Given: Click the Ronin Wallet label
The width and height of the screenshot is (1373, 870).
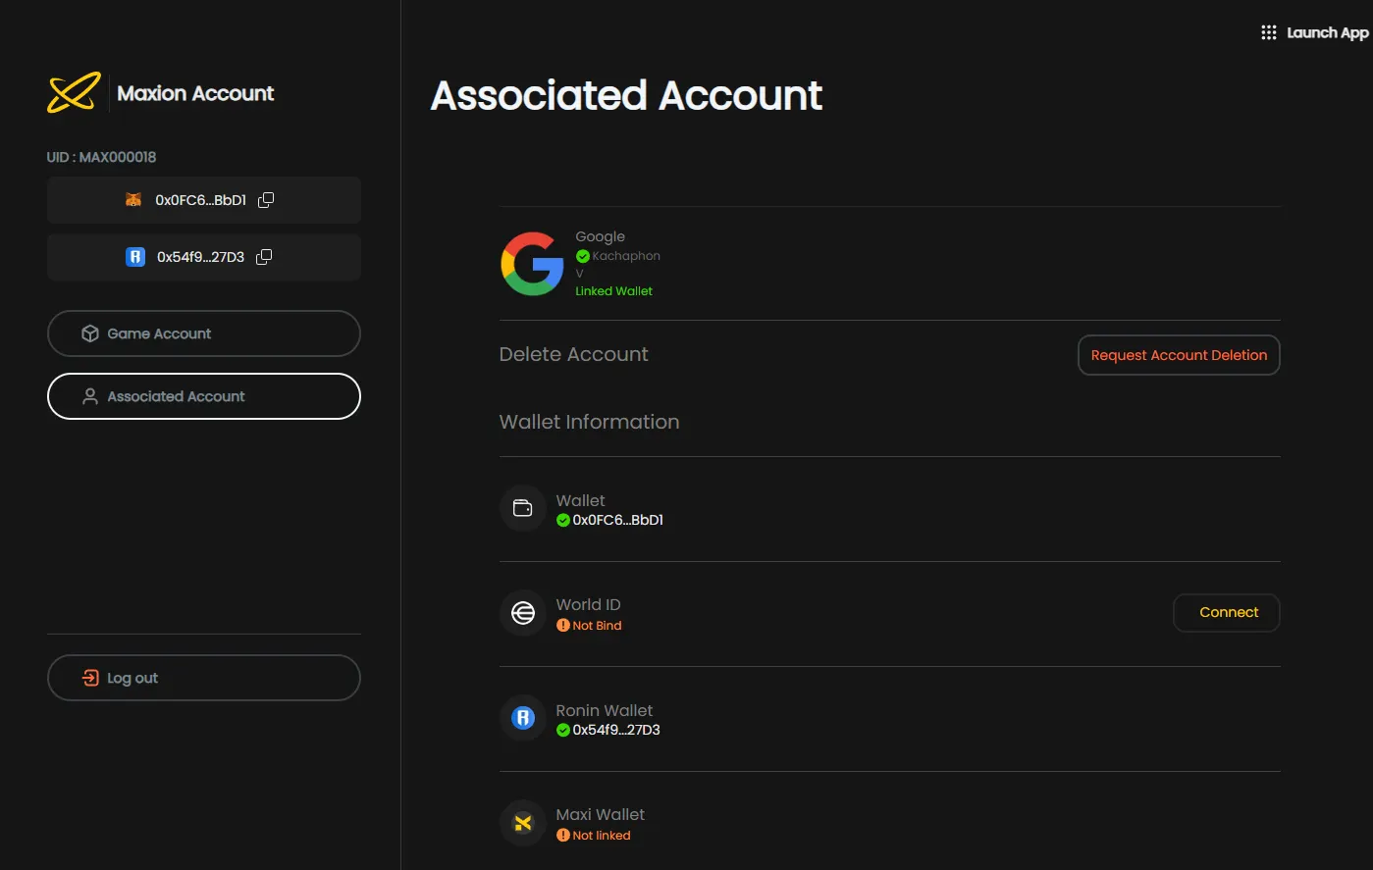Looking at the screenshot, I should coord(604,710).
